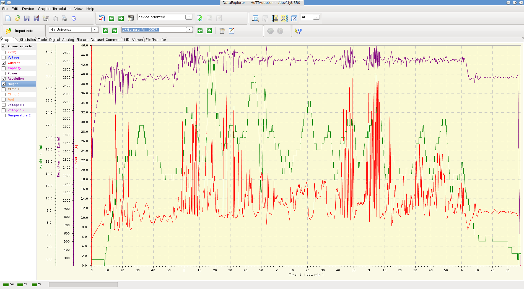Click the fit-to-window icon beside ALL
The image size is (524, 289).
294,19
